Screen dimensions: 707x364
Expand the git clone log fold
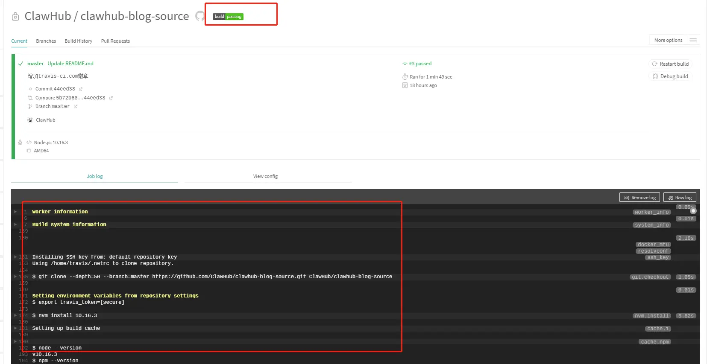coord(15,277)
